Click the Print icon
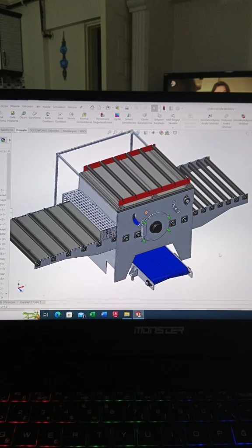 [x=126, y=108]
